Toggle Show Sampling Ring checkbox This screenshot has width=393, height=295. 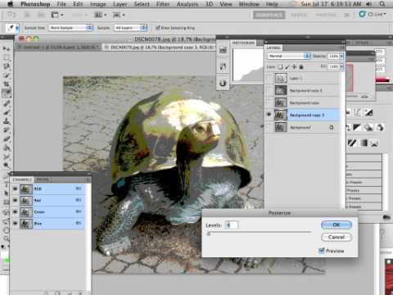[x=158, y=28]
